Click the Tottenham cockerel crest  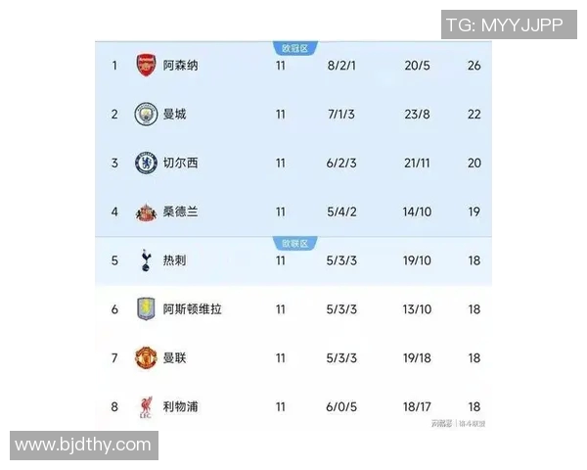(x=146, y=260)
